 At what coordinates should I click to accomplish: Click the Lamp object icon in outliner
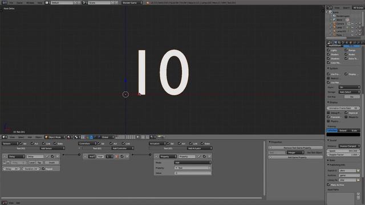(334, 27)
